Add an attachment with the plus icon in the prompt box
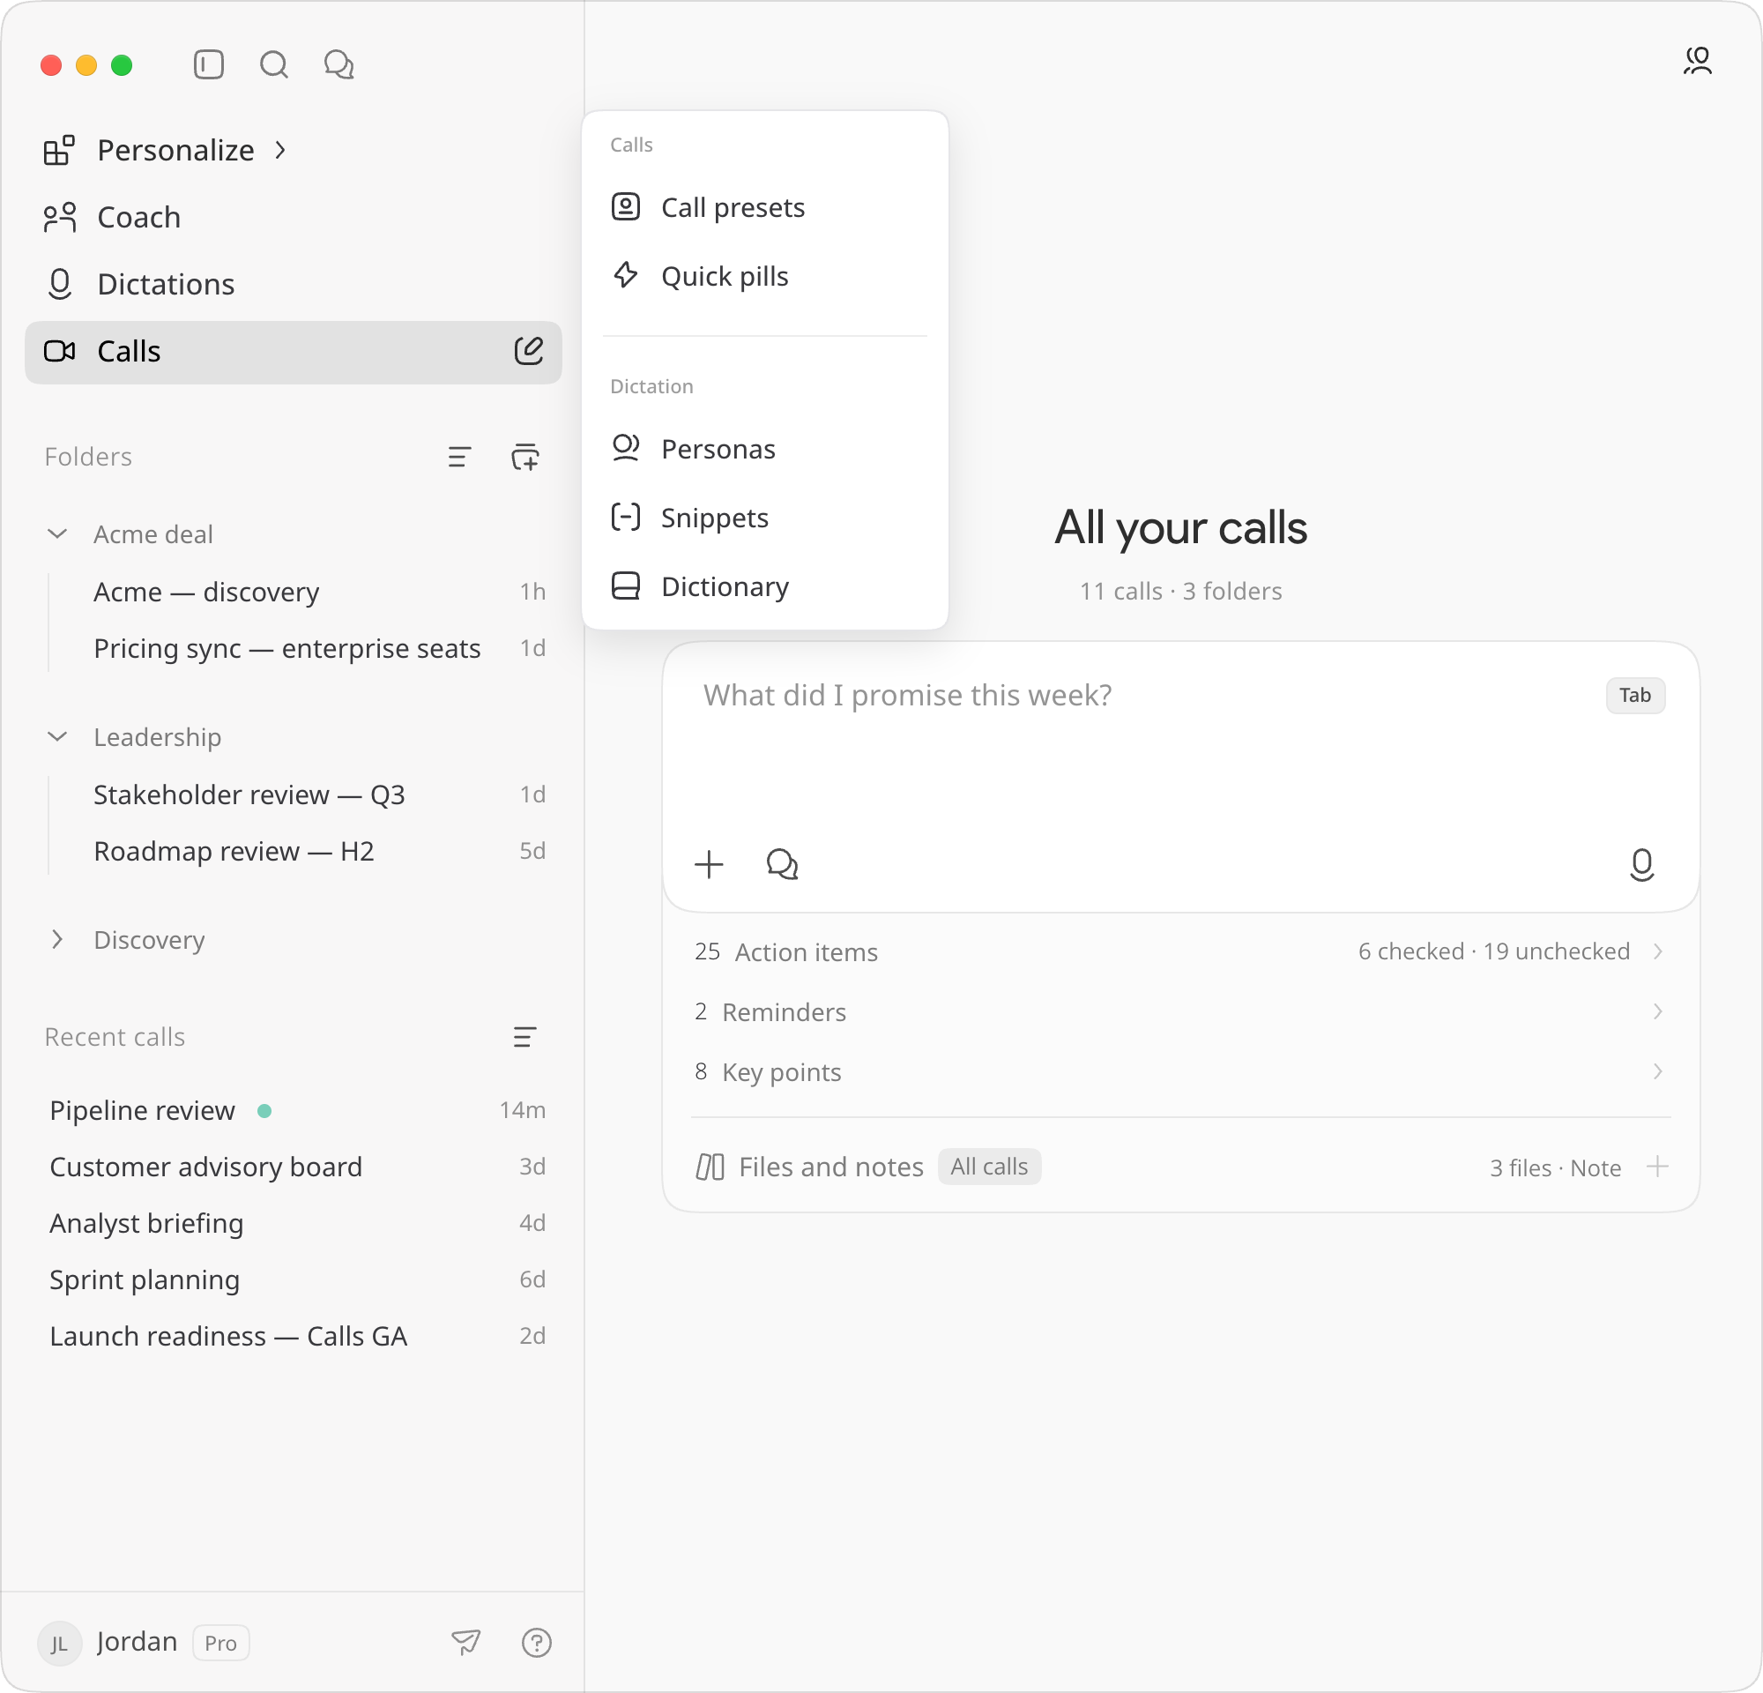This screenshot has width=1763, height=1693. tap(709, 864)
